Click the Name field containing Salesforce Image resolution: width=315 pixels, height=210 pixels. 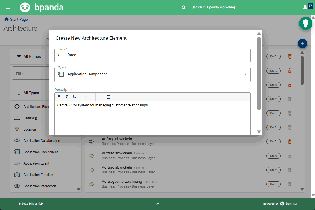[152, 55]
